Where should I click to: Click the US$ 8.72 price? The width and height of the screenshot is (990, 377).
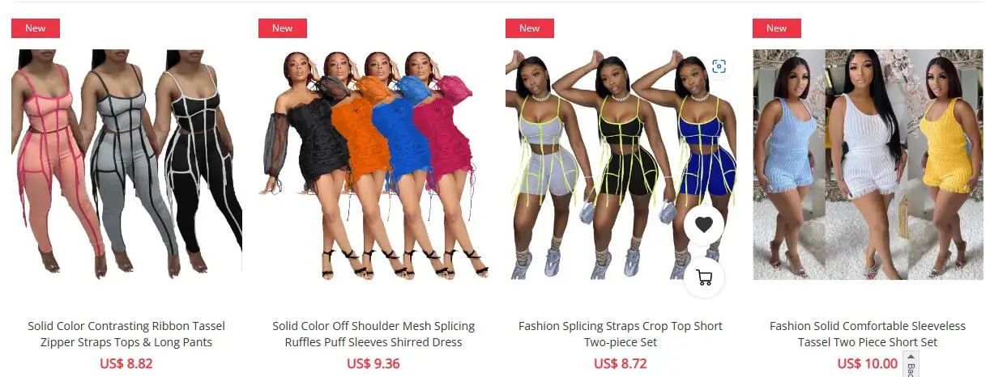coord(621,363)
